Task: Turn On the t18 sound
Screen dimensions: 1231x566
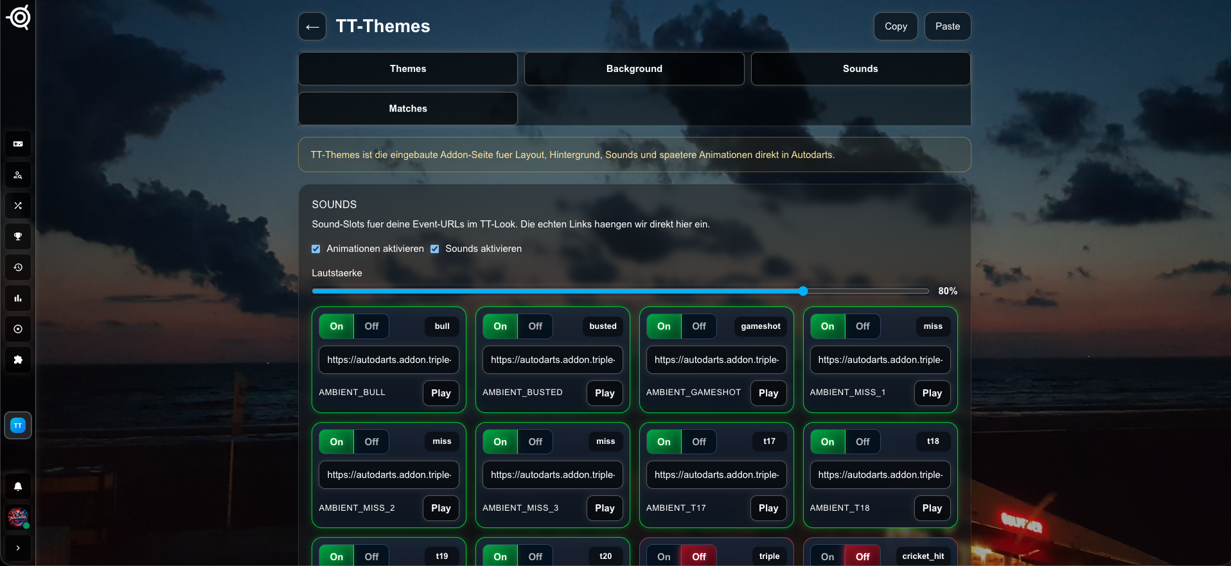Action: tap(828, 442)
